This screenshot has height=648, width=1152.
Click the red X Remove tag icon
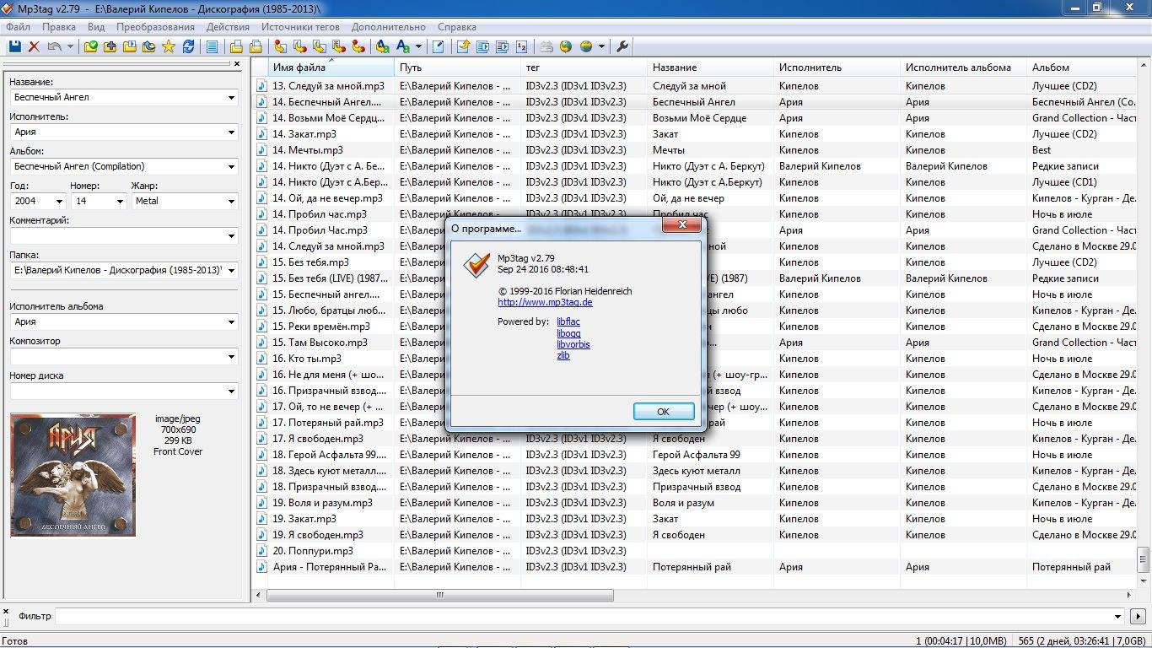[x=34, y=47]
